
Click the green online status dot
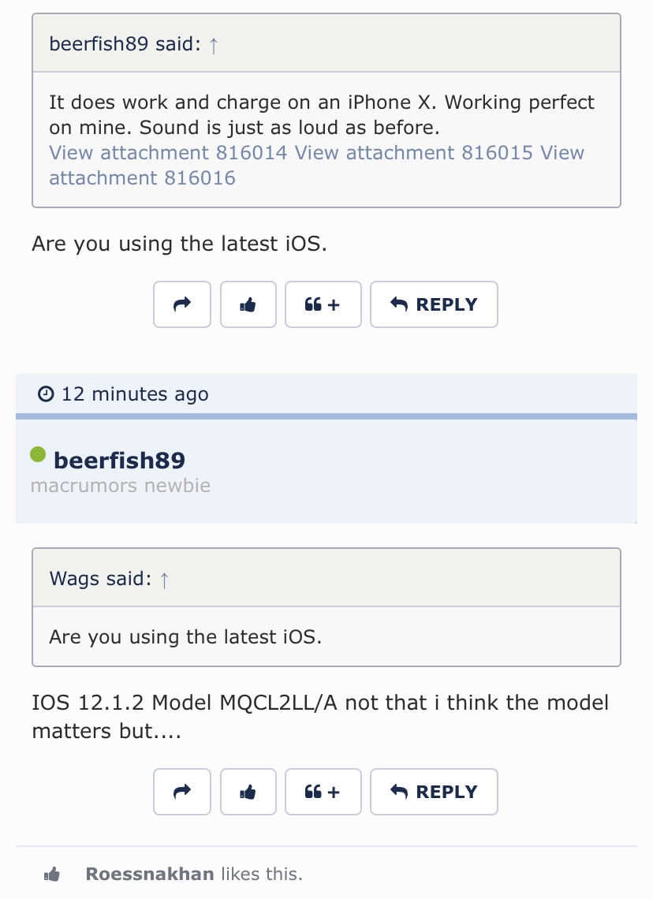(x=38, y=455)
